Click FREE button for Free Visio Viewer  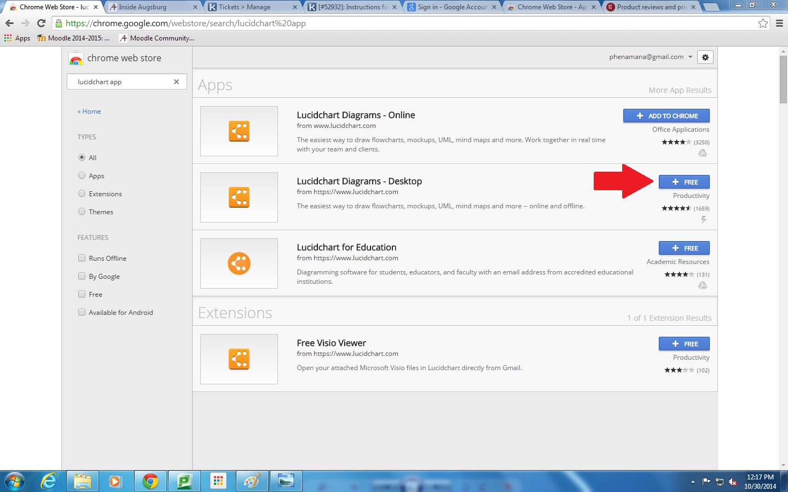point(684,344)
